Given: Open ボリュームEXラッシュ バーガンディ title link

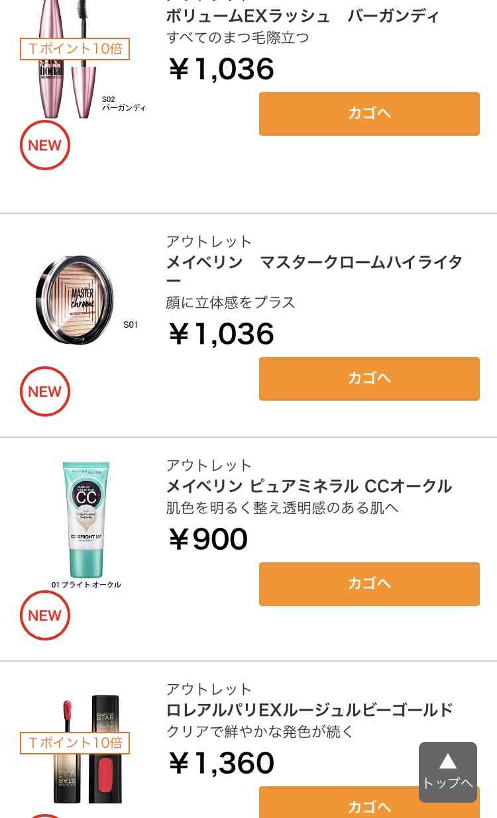Looking at the screenshot, I should (303, 16).
